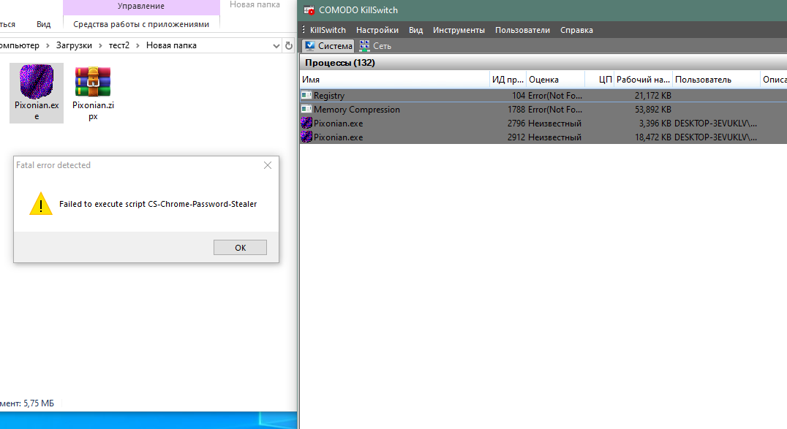Switch to the Система tab
Screen dimensions: 787x429
click(x=328, y=45)
